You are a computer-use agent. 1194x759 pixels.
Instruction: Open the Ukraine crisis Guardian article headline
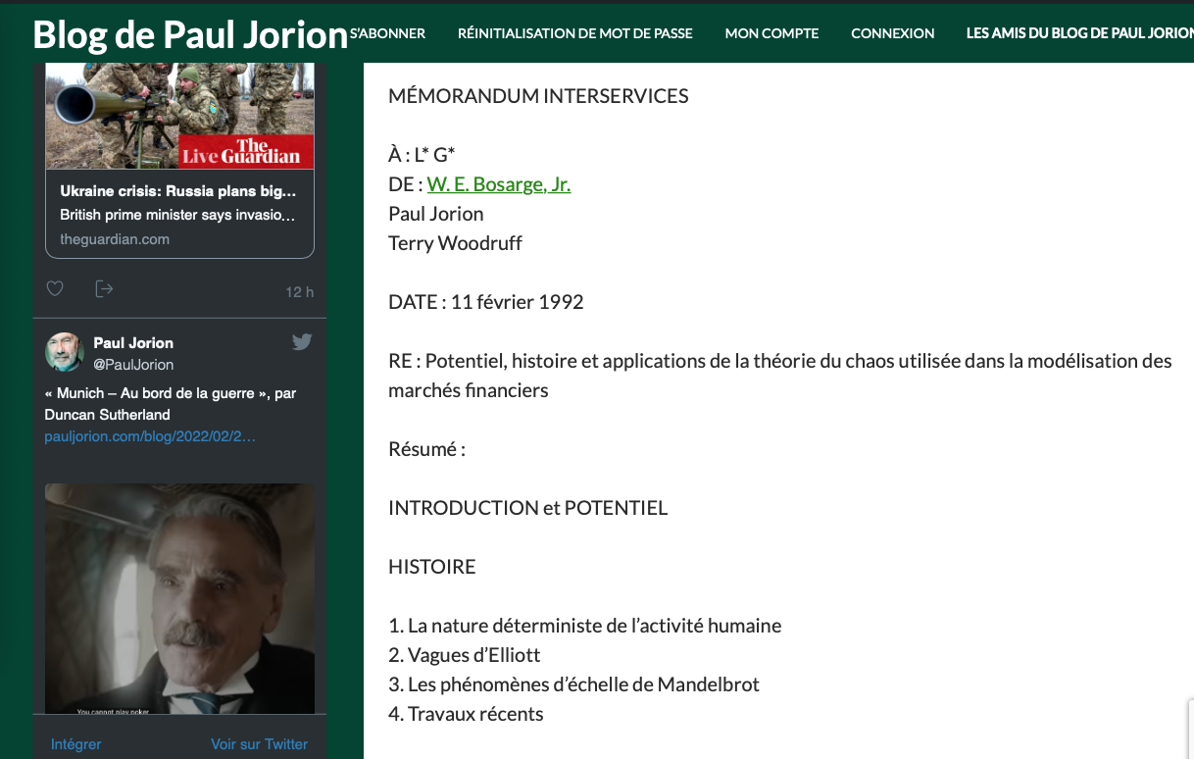pos(178,191)
